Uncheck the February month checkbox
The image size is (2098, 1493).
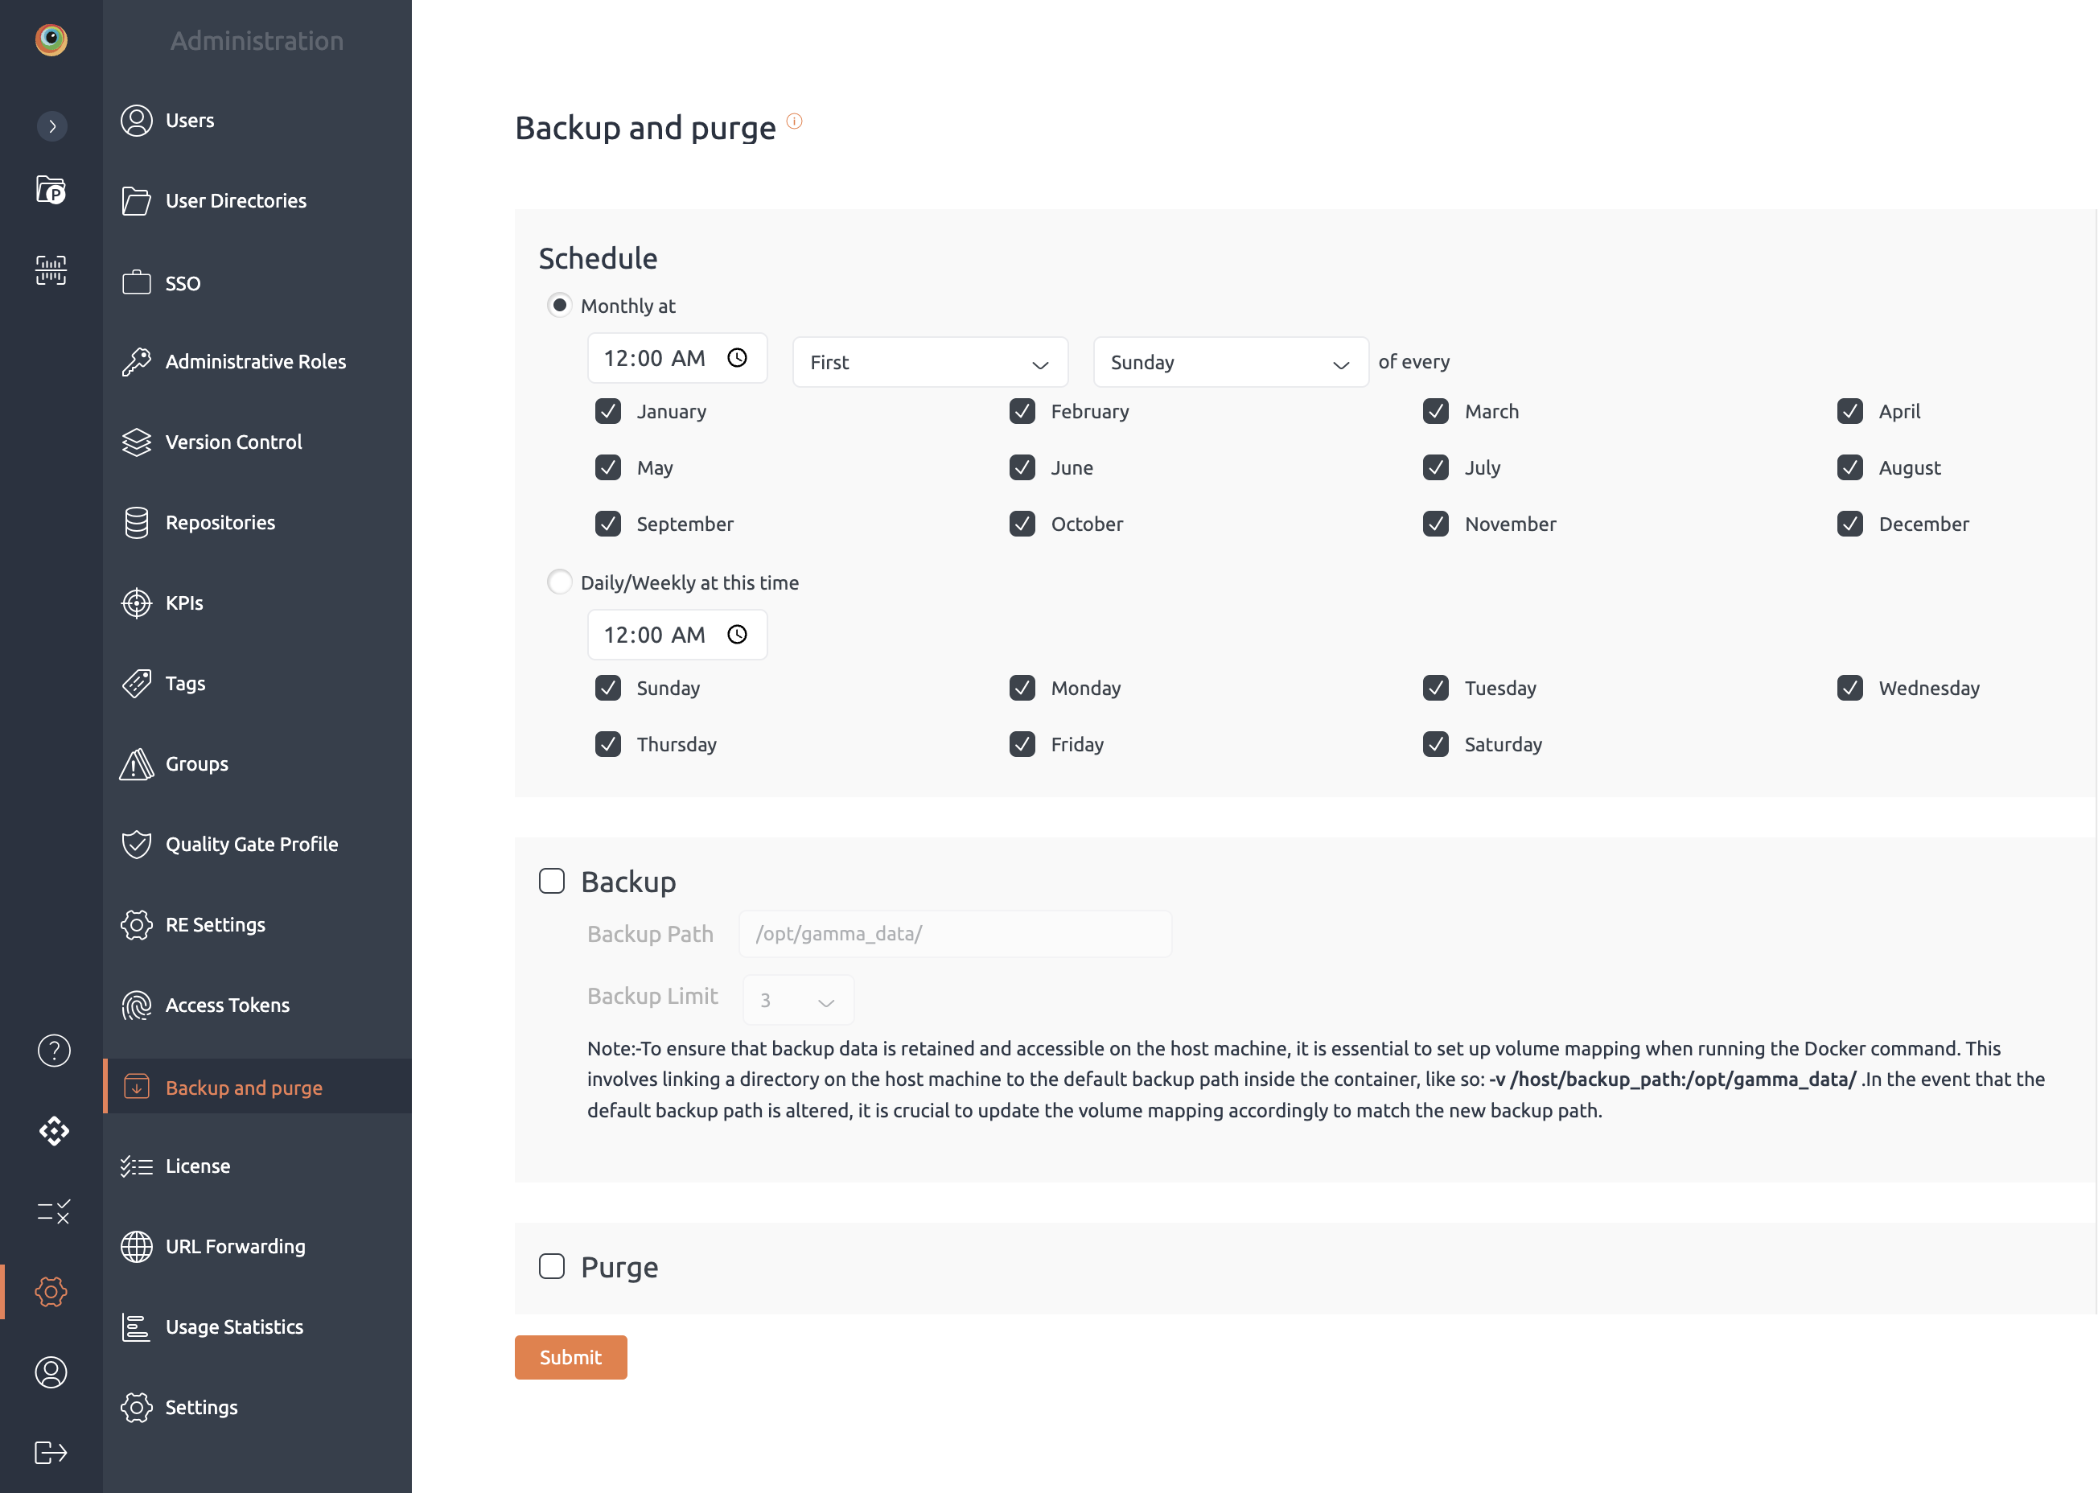tap(1022, 411)
